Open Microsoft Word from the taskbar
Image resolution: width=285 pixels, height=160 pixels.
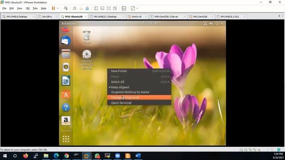[x=138, y=156]
